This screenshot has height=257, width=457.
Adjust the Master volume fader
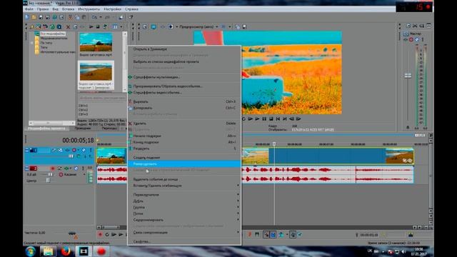click(408, 76)
